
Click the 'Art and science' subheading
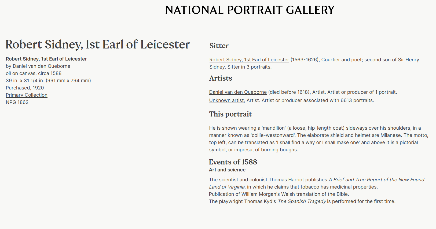point(227,170)
